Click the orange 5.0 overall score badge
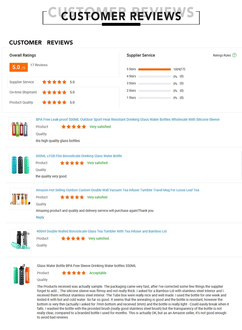The width and height of the screenshot is (242, 330). (x=18, y=67)
